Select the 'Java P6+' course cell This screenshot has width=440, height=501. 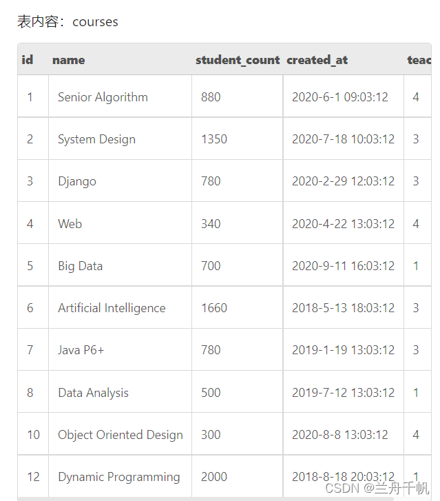[x=81, y=350]
